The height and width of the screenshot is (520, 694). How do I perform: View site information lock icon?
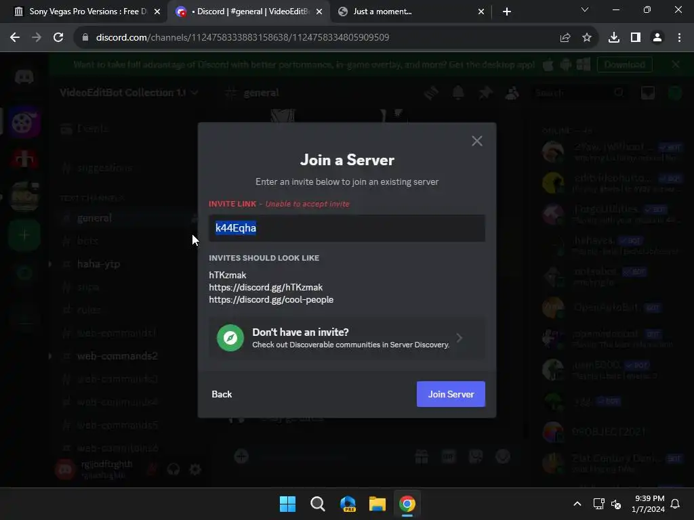(85, 38)
